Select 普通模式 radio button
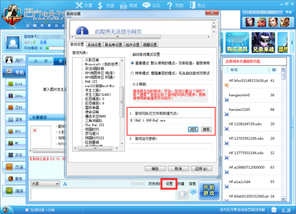 (x=132, y=64)
